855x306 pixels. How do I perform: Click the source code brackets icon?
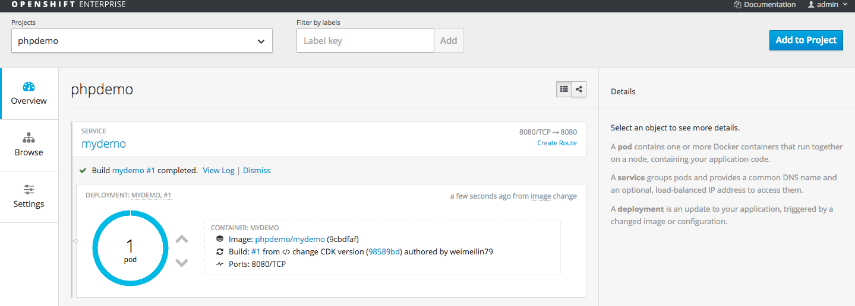click(285, 251)
